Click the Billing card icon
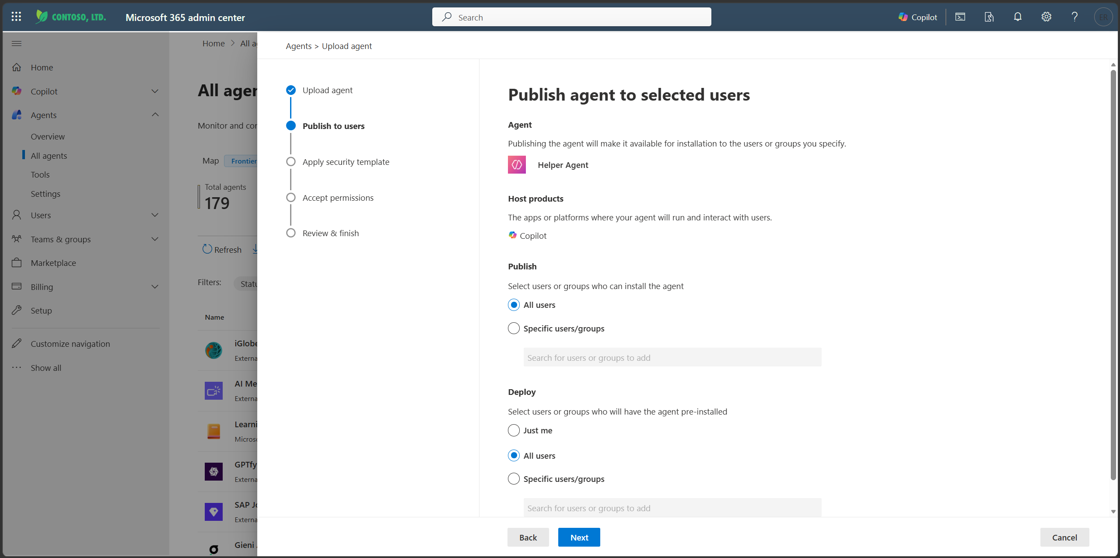The image size is (1120, 558). coord(17,286)
